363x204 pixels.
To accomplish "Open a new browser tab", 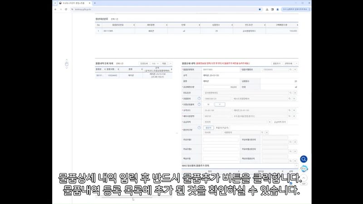I will [x=95, y=3].
